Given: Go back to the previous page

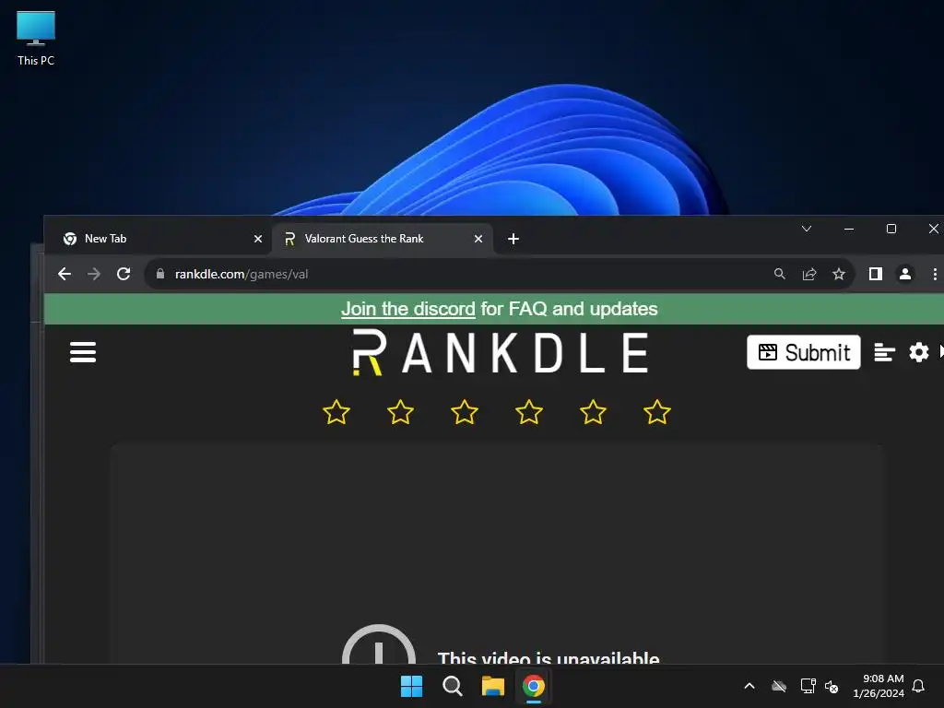Looking at the screenshot, I should 65,274.
